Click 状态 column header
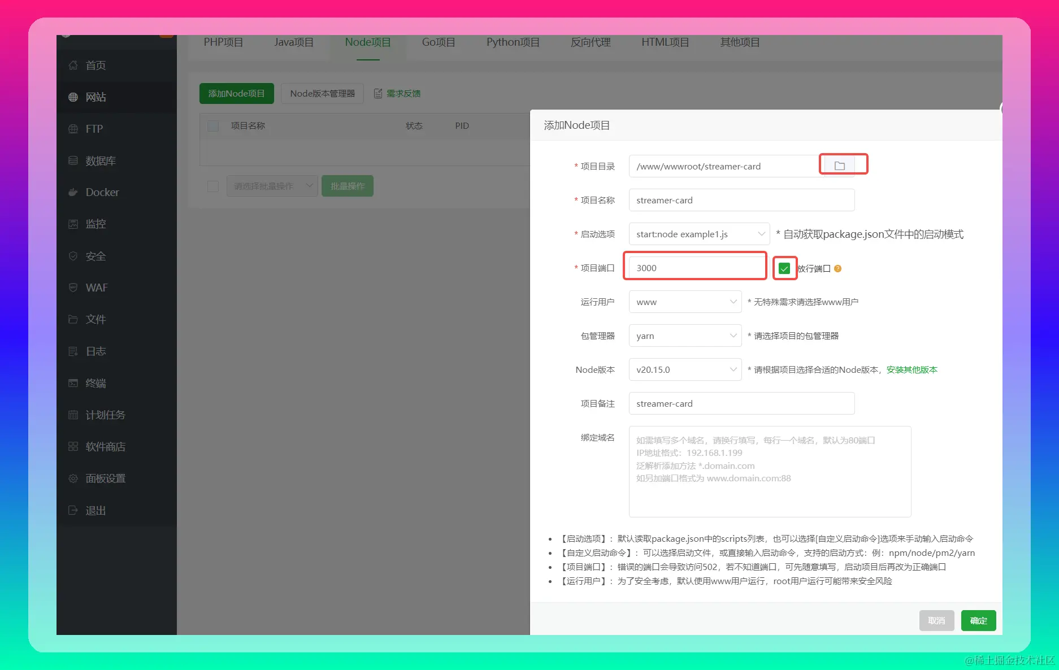 coord(414,125)
